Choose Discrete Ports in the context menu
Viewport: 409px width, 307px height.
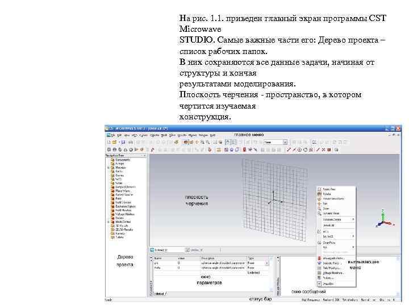coord(332,263)
